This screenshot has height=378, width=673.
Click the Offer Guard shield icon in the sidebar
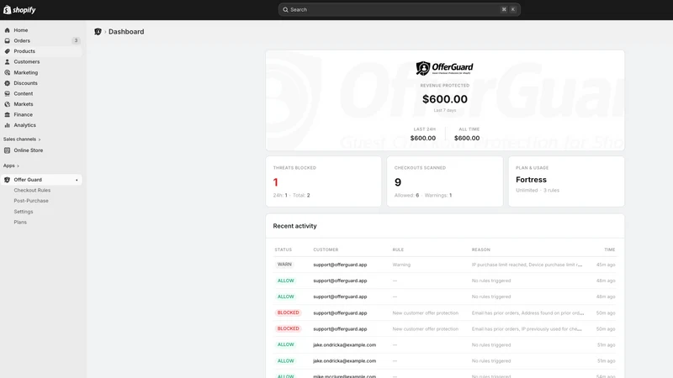click(x=8, y=180)
